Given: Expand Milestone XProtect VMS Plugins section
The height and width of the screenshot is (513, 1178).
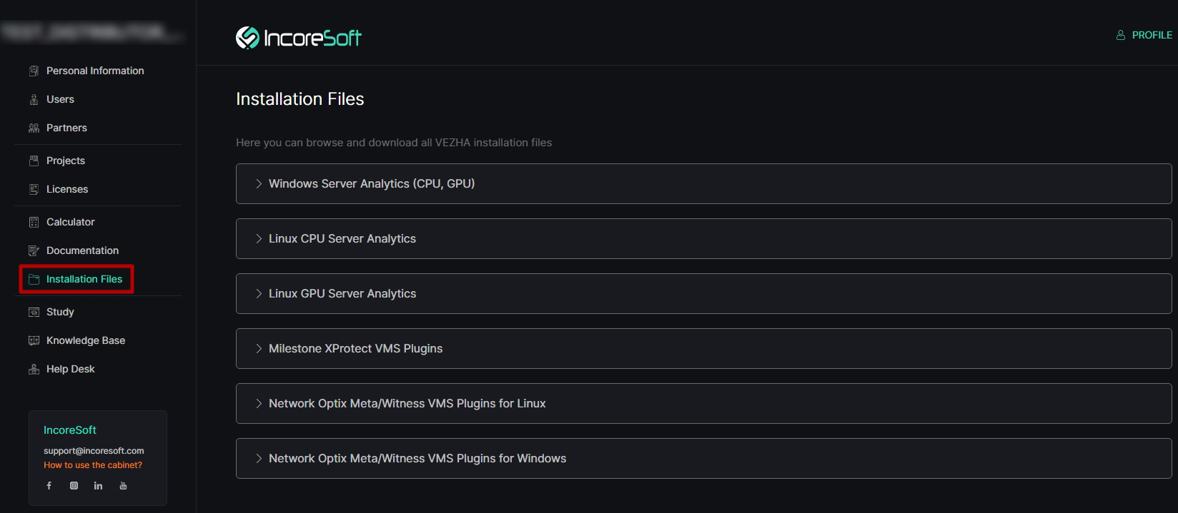Looking at the screenshot, I should click(703, 348).
